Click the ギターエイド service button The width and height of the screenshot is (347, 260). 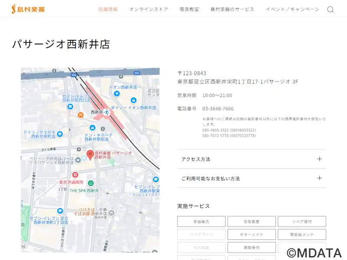point(252,234)
